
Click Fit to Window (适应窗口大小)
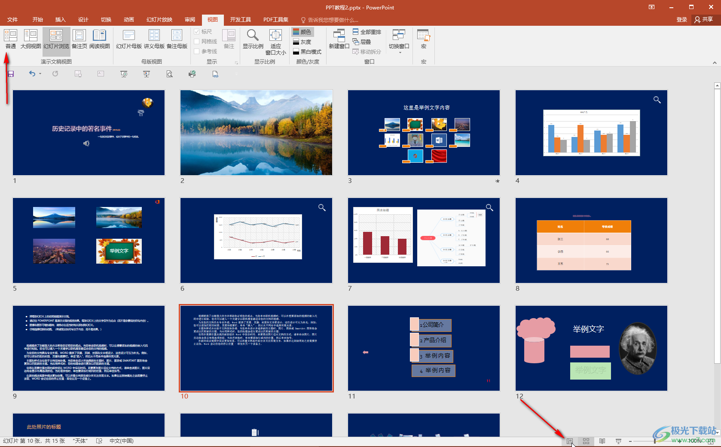click(275, 42)
